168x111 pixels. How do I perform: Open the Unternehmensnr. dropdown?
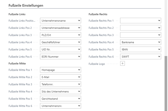(61, 106)
